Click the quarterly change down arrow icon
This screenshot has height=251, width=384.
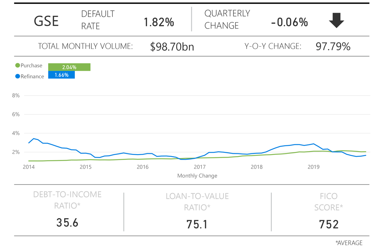coord(336,21)
